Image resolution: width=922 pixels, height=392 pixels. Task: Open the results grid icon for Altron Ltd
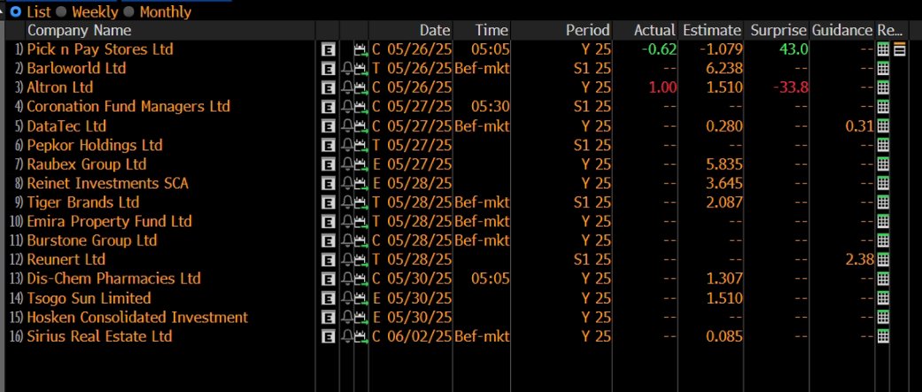click(x=883, y=88)
